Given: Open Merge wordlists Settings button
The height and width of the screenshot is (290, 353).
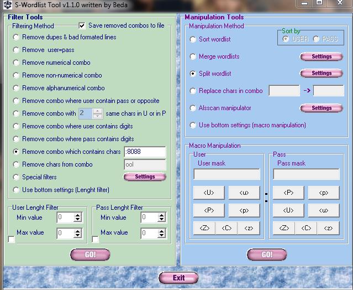Looking at the screenshot, I should (322, 56).
